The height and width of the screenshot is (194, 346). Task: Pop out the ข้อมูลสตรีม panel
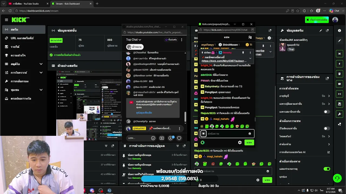point(327,30)
